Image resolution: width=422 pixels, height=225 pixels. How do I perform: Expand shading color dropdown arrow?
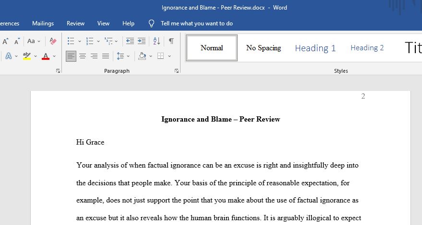click(151, 56)
